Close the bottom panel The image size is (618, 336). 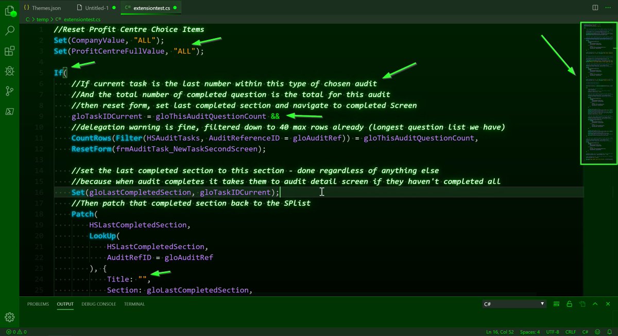click(x=608, y=304)
